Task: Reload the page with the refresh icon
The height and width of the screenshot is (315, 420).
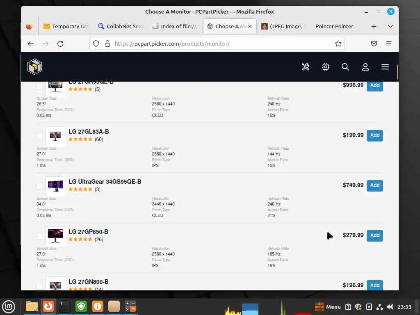Action: pyautogui.click(x=60, y=43)
